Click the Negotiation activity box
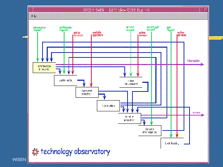This screenshot has width=223, height=167. (x=108, y=105)
